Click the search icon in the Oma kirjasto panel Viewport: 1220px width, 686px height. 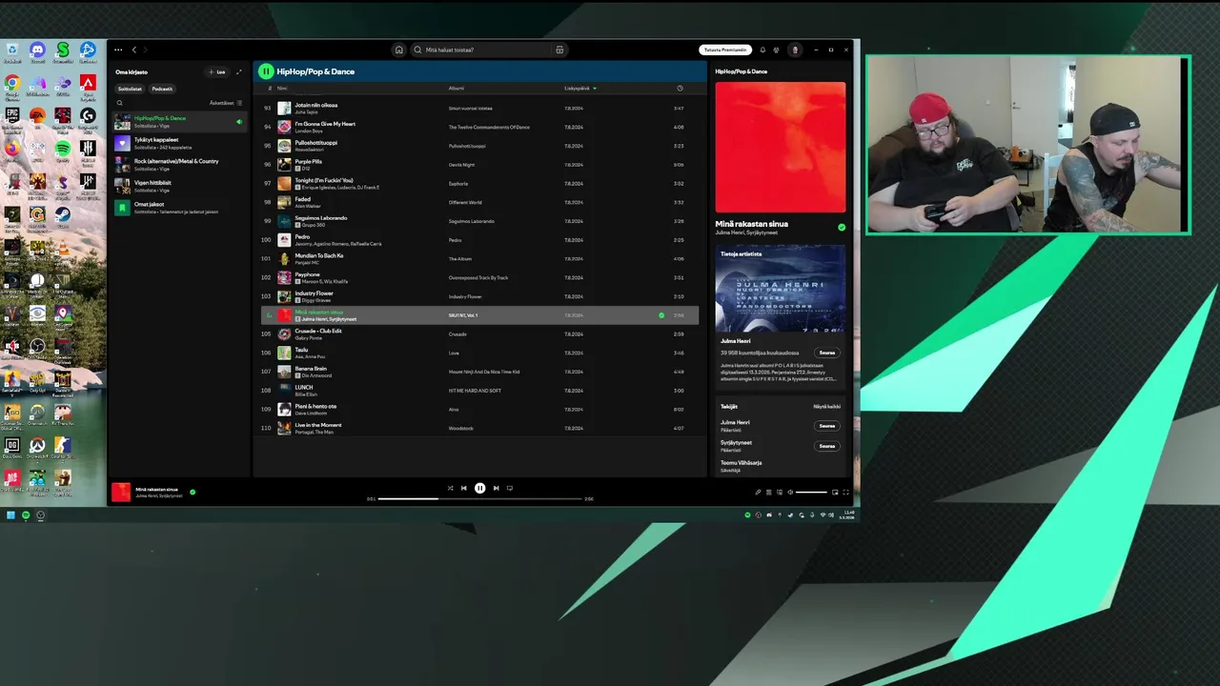coord(119,103)
